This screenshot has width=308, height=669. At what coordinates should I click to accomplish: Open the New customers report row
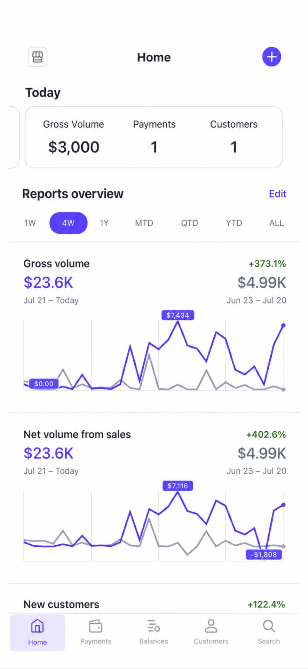click(154, 604)
